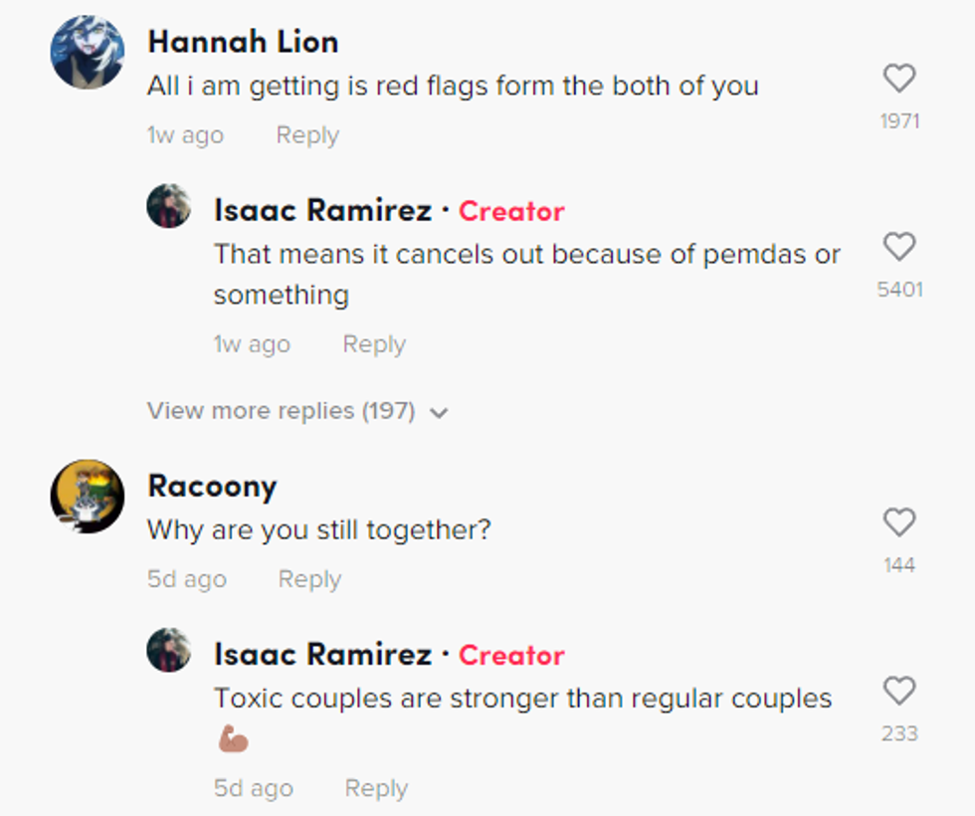Image resolution: width=975 pixels, height=816 pixels.
Task: Like Isaac Ramirez's pemdas reply
Action: (x=899, y=247)
